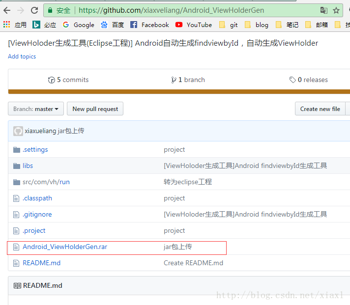This screenshot has width=350, height=305.
Task: Click the translate page icon in address bar
Action: [x=323, y=10]
